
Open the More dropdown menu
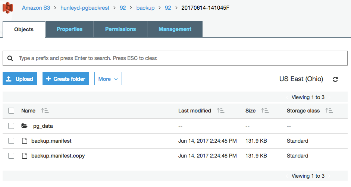coord(108,79)
